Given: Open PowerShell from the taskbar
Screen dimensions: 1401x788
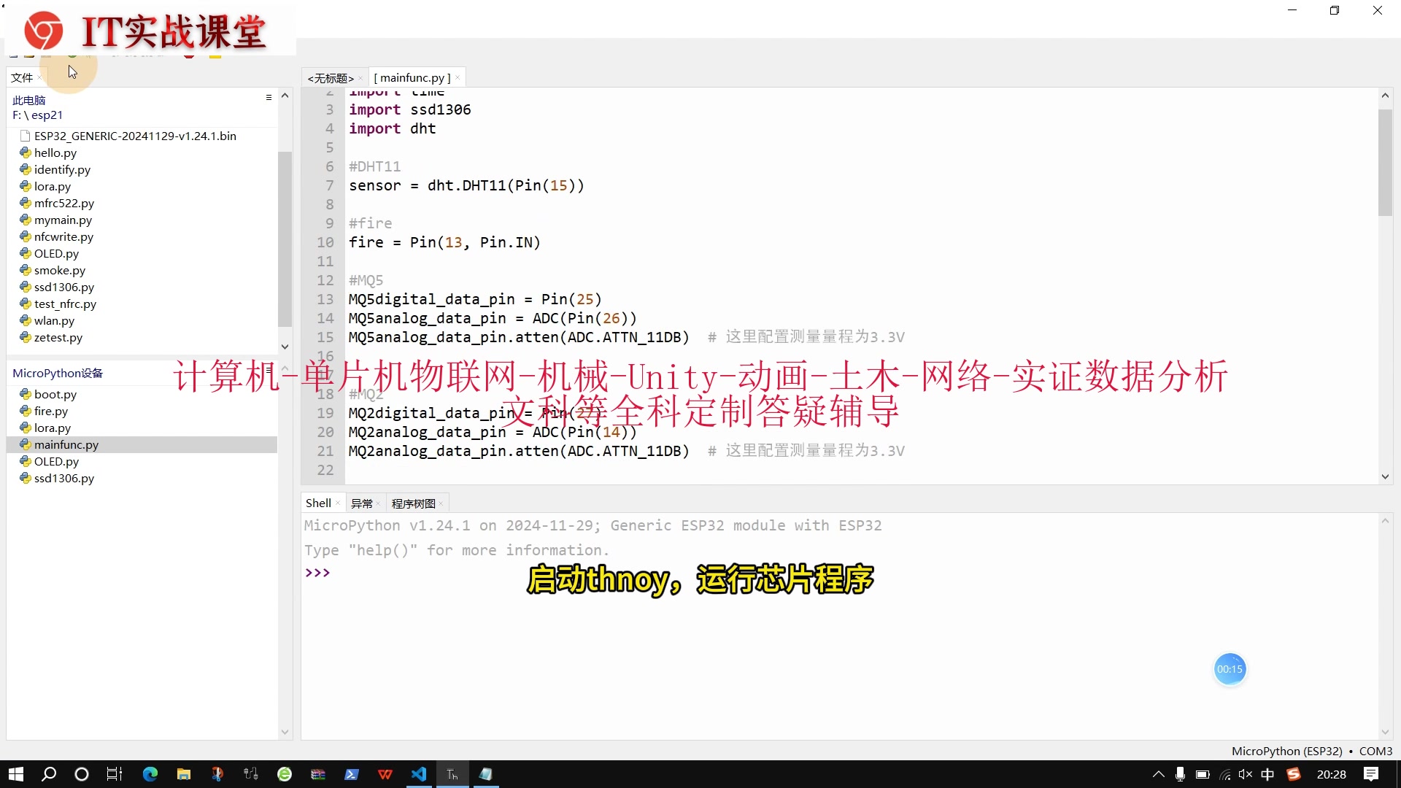Looking at the screenshot, I should click(x=352, y=774).
